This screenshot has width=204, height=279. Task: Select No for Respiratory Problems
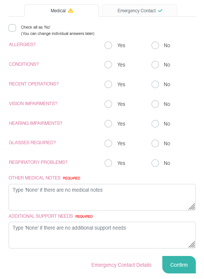(x=155, y=163)
